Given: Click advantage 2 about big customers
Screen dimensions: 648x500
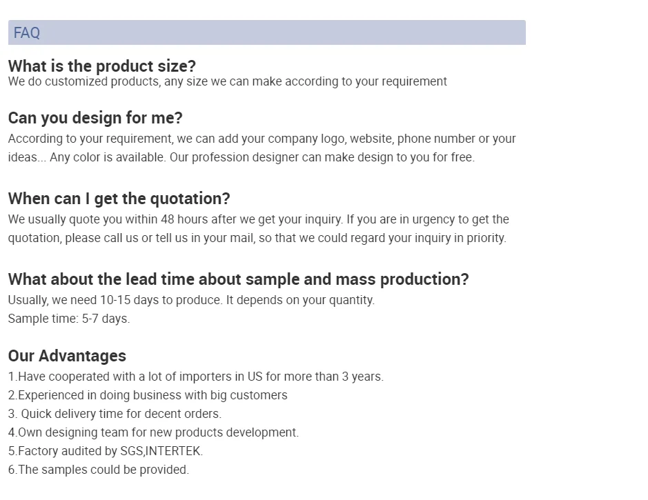Looking at the screenshot, I should (148, 395).
